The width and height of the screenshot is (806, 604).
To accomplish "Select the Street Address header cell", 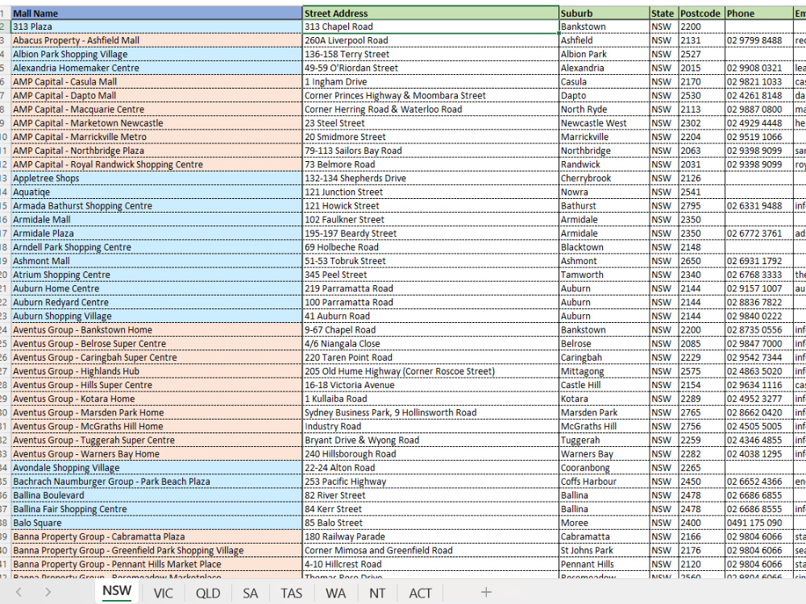I will [430, 13].
